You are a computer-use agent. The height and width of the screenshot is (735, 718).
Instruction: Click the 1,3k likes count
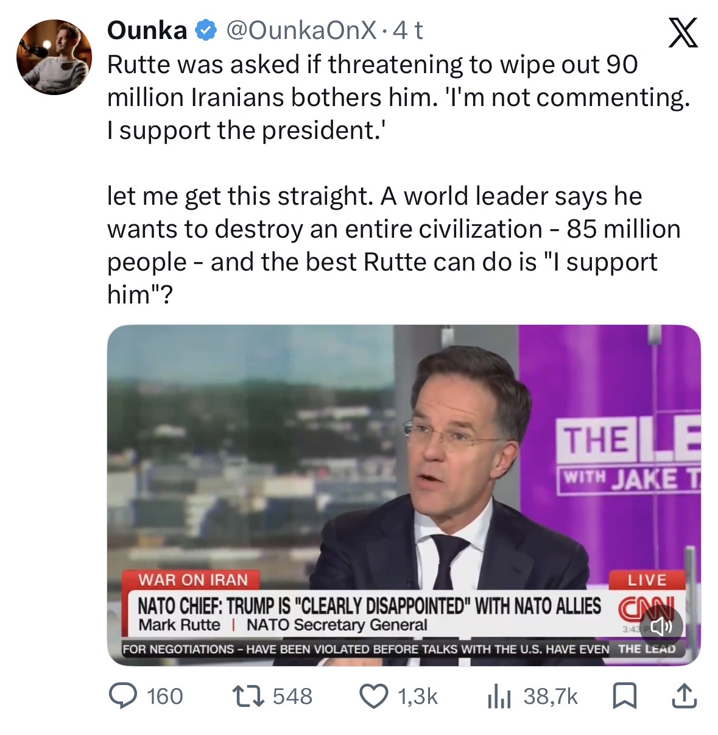418,696
